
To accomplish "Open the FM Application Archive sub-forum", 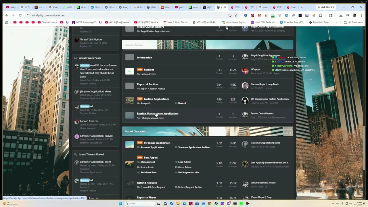I will click(152, 118).
